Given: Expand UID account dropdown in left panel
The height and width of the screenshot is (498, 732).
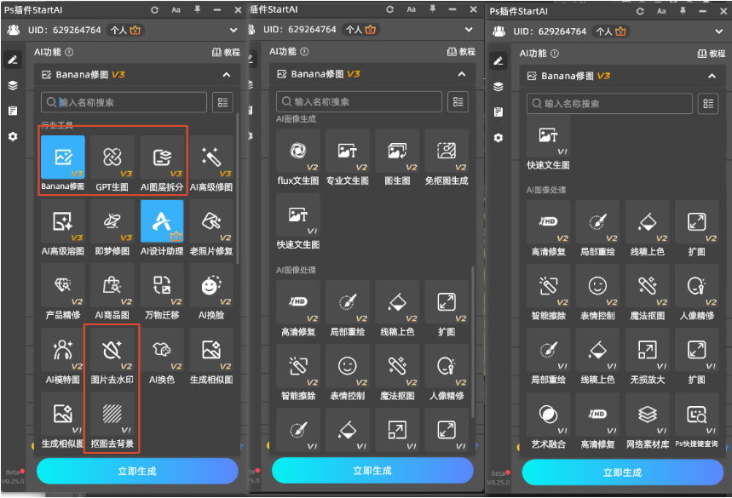Looking at the screenshot, I should click(233, 31).
